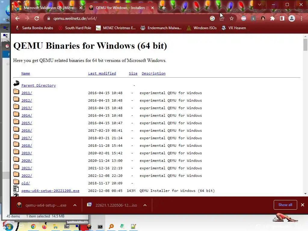Click the folder icon beside 2016/
This screenshot has height=231, width=308.
pyautogui.click(x=16, y=129)
